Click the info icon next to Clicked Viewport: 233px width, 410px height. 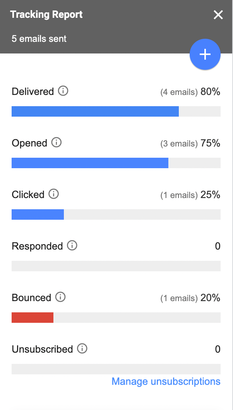tap(54, 195)
